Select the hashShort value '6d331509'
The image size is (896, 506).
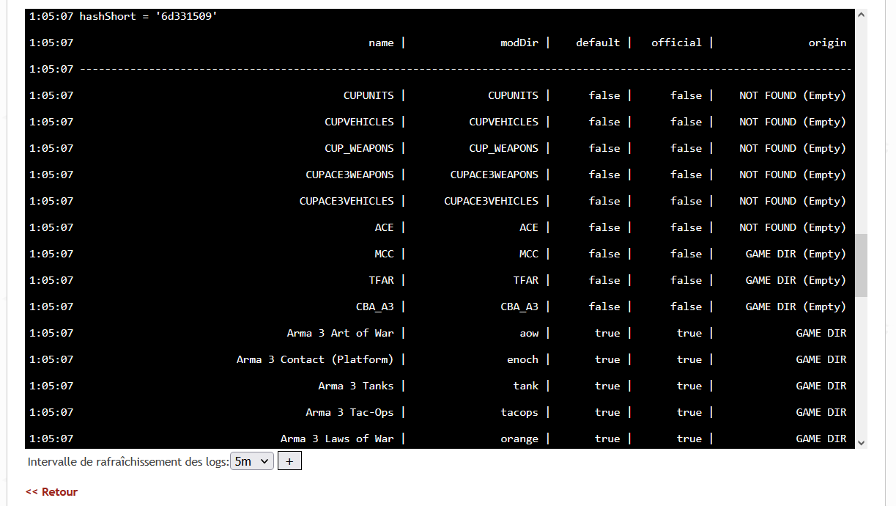coord(186,16)
